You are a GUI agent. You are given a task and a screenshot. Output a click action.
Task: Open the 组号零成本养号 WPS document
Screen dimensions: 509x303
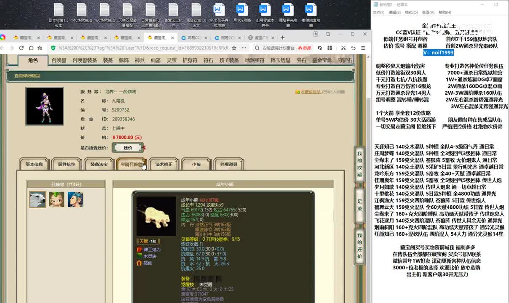pyautogui.click(x=265, y=15)
